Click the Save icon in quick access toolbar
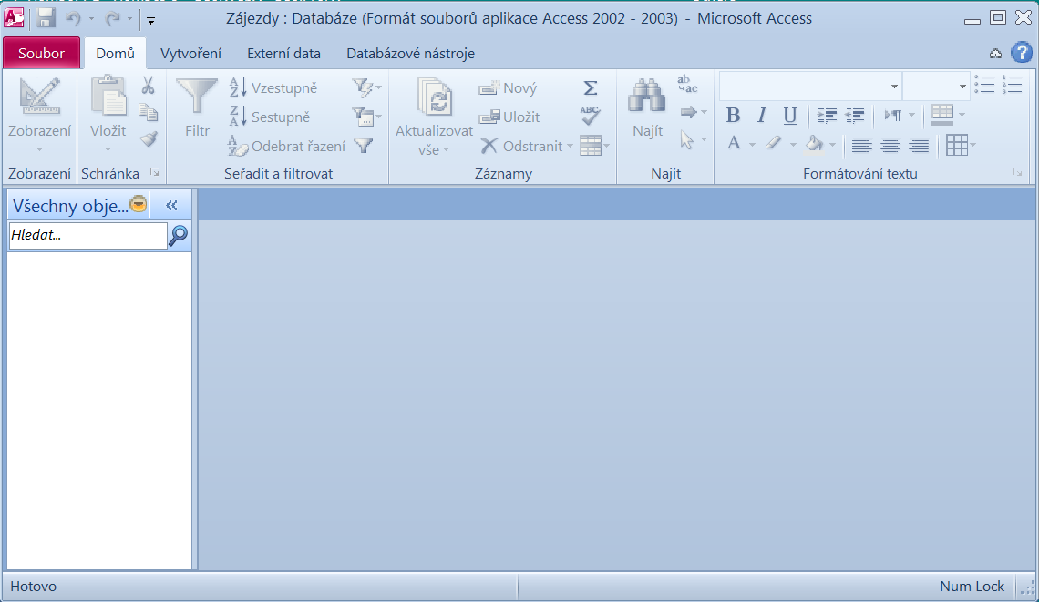The height and width of the screenshot is (602, 1039). click(46, 18)
